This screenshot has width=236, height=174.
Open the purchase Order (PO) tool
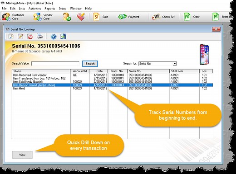click(x=192, y=17)
